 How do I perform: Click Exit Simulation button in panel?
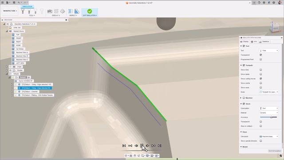275,151
